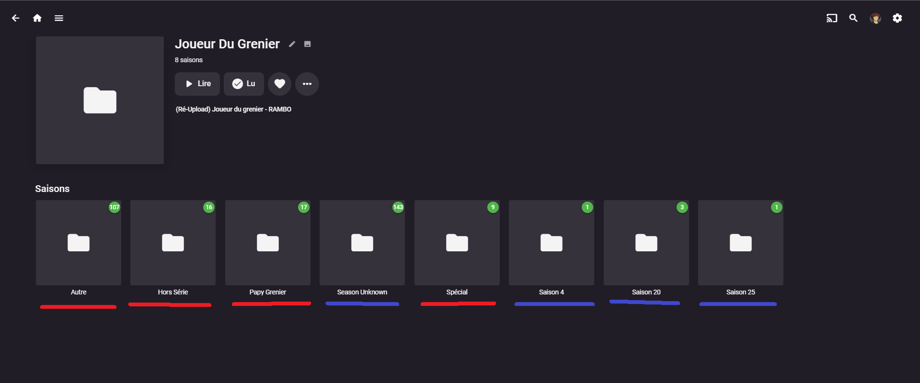
Task: Open the Papy Grenier season folder card
Action: (268, 243)
